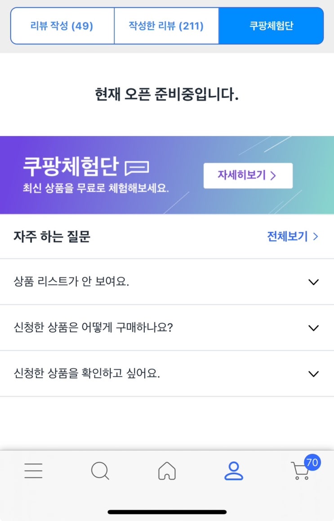Open the My Coupang profile icon
Screen dimensions: 334x521
[234, 471]
